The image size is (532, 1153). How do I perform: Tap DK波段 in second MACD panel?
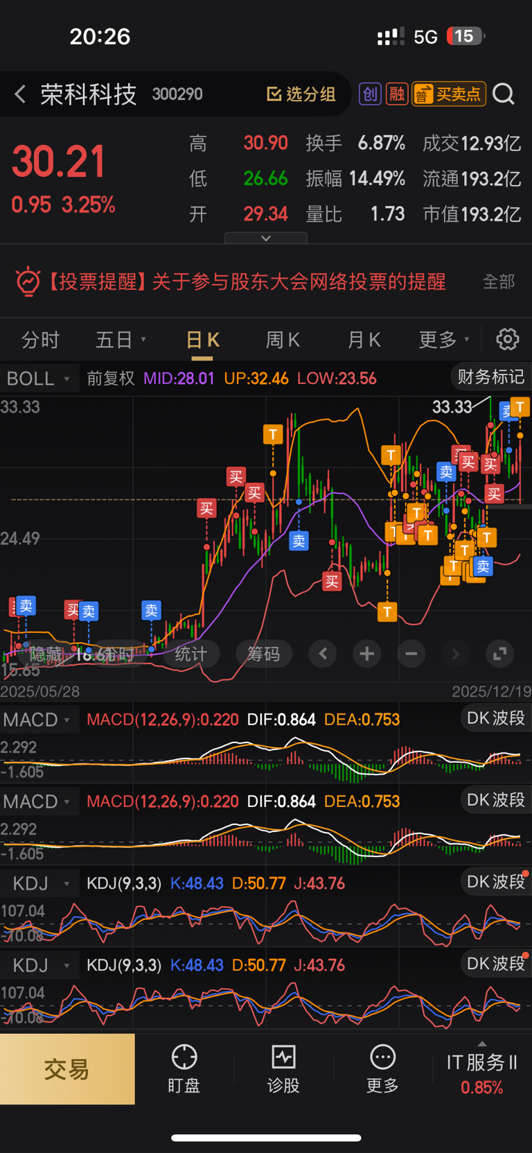click(x=496, y=799)
